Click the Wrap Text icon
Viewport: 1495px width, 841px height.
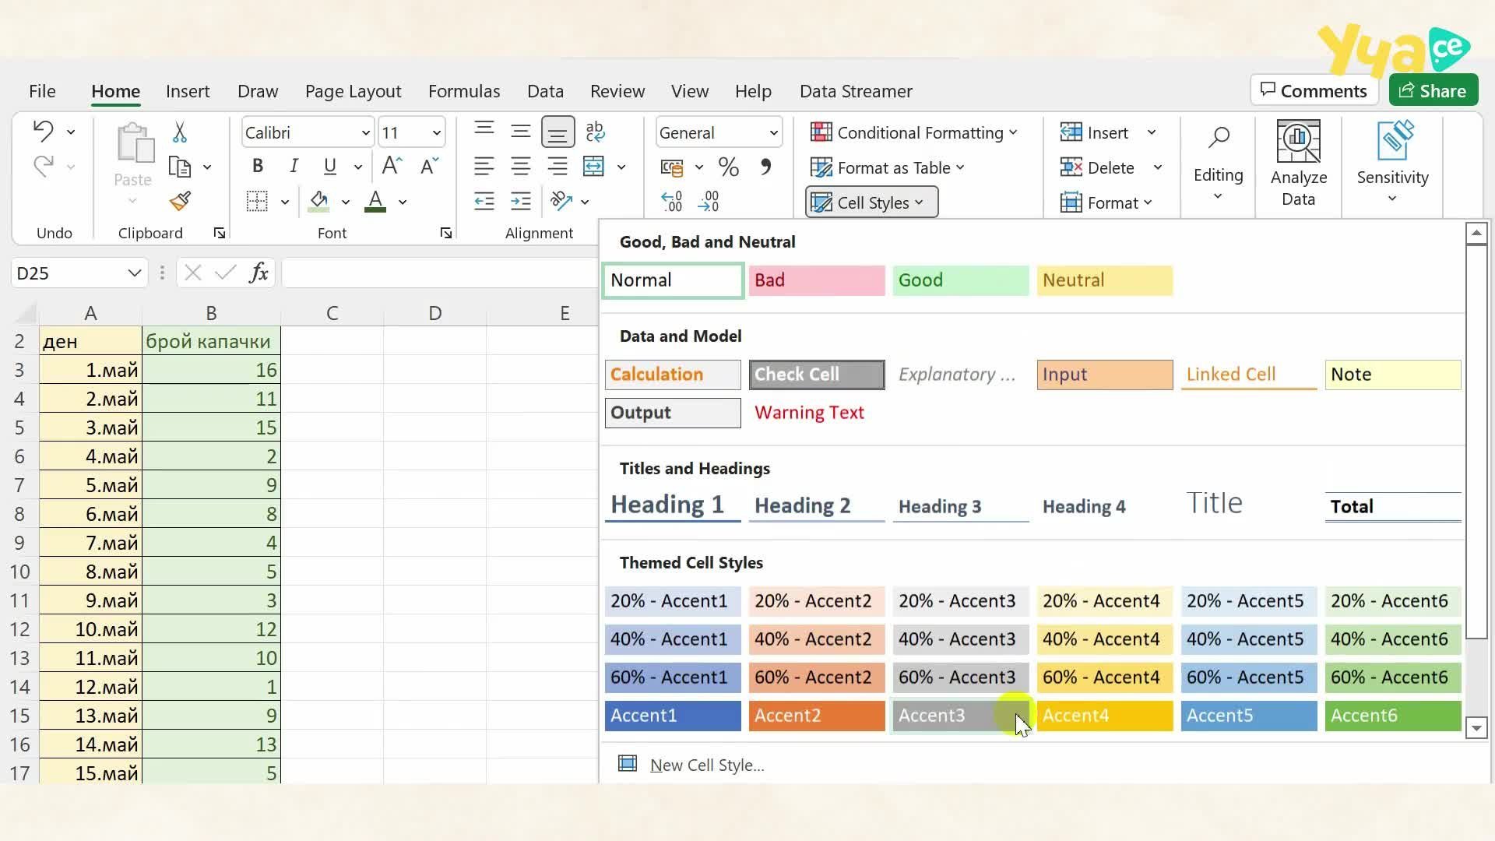595,131
